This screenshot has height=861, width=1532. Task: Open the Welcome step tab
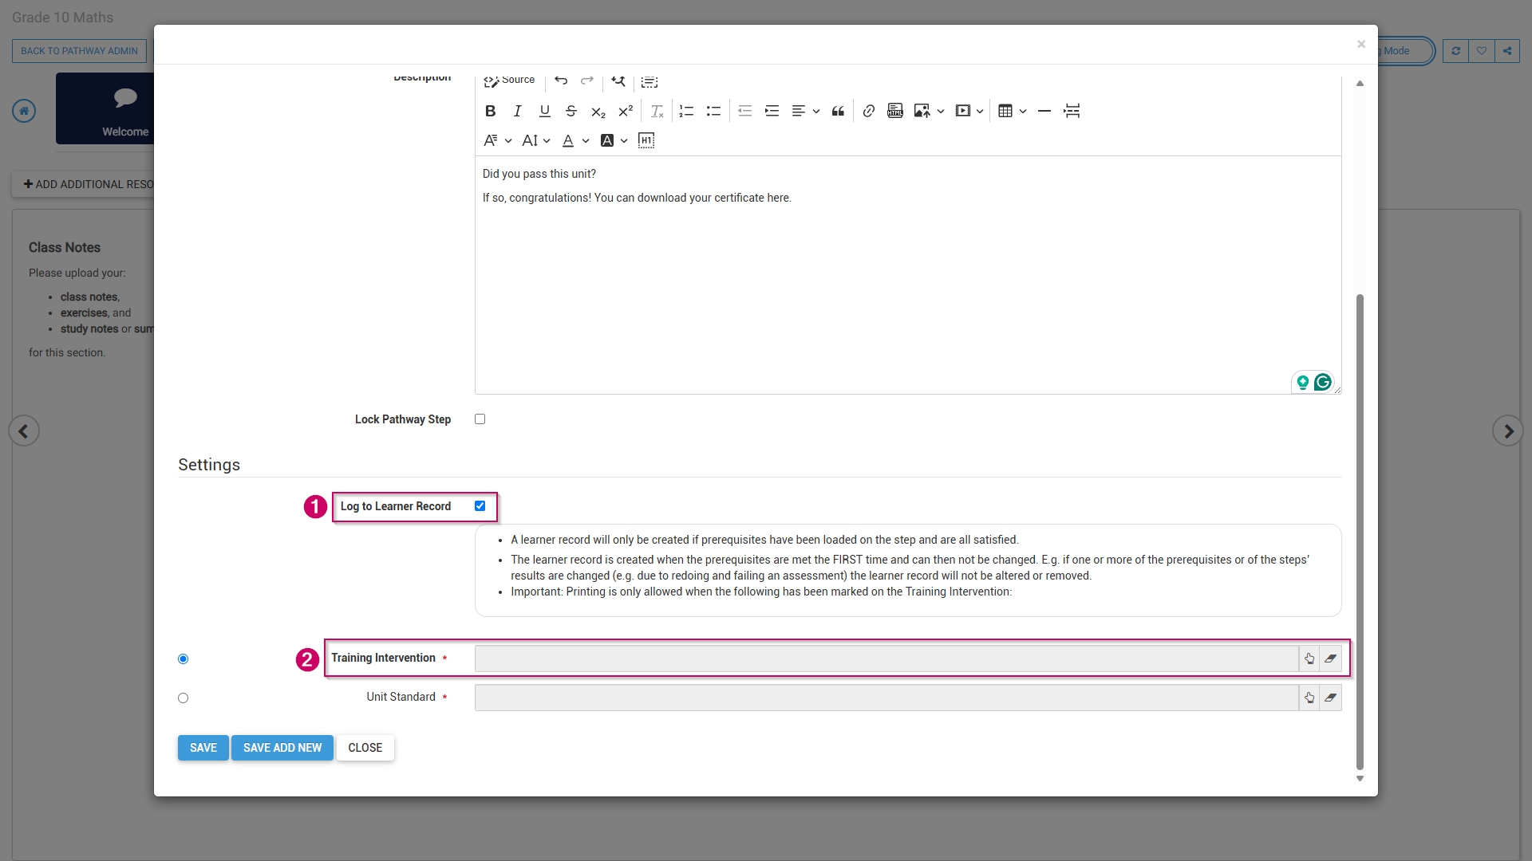(105, 108)
